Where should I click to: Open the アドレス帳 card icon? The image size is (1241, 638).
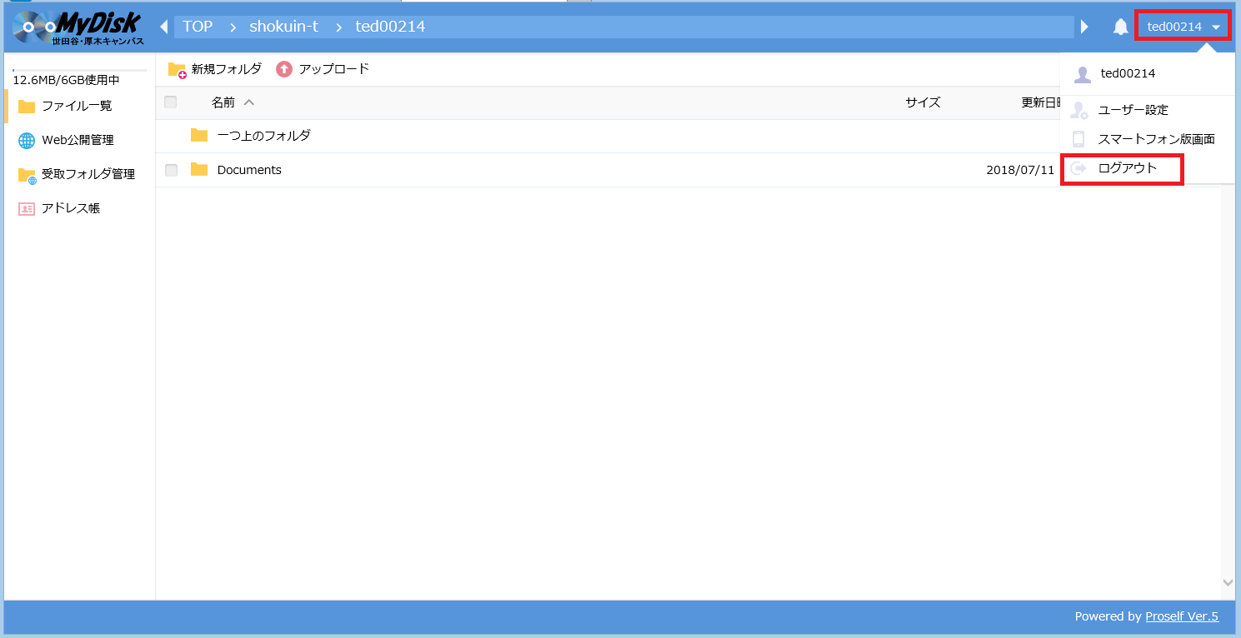pos(27,209)
